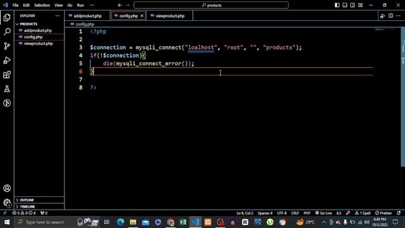
Task: Toggle the bottom panel visibility
Action: [x=345, y=5]
